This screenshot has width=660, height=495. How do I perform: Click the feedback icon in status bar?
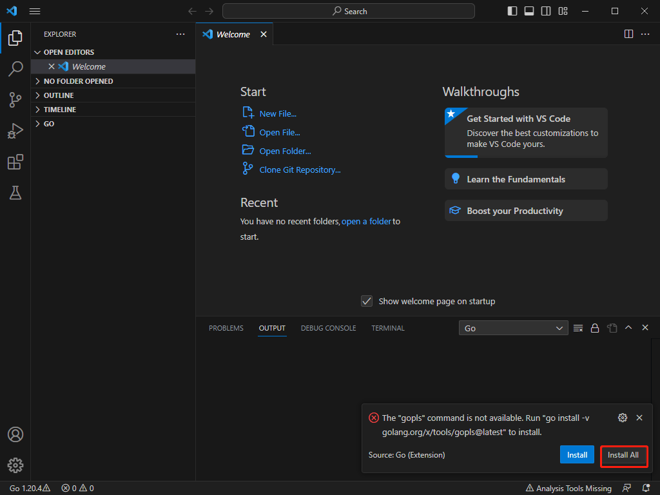pos(626,489)
